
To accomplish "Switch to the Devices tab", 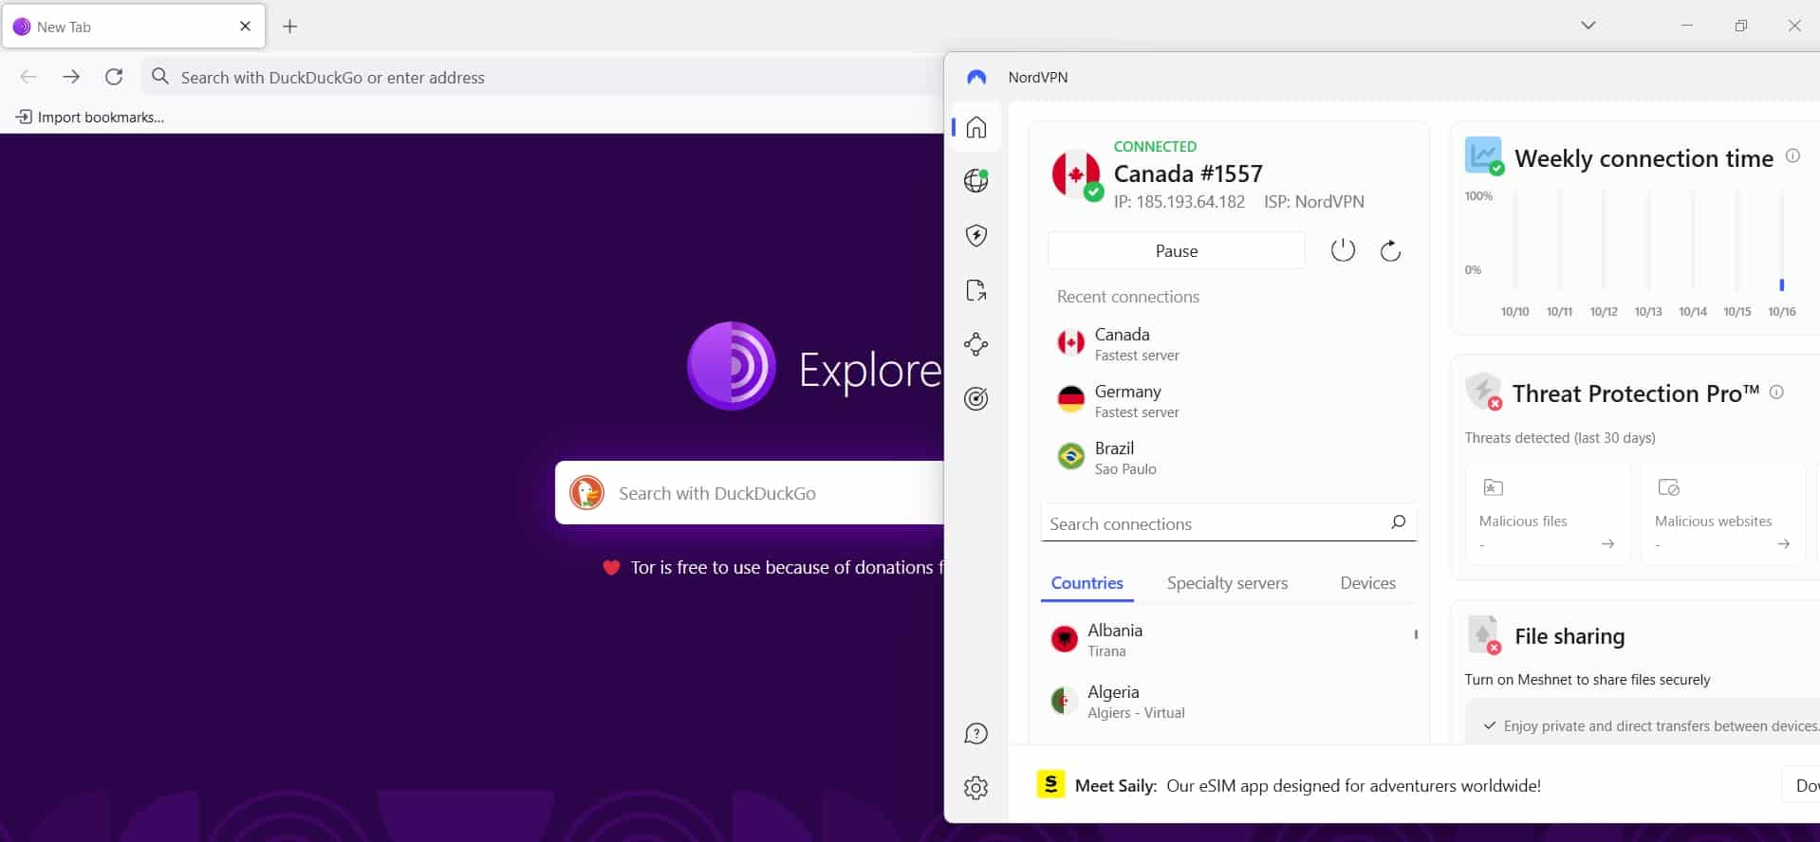I will pos(1367,583).
